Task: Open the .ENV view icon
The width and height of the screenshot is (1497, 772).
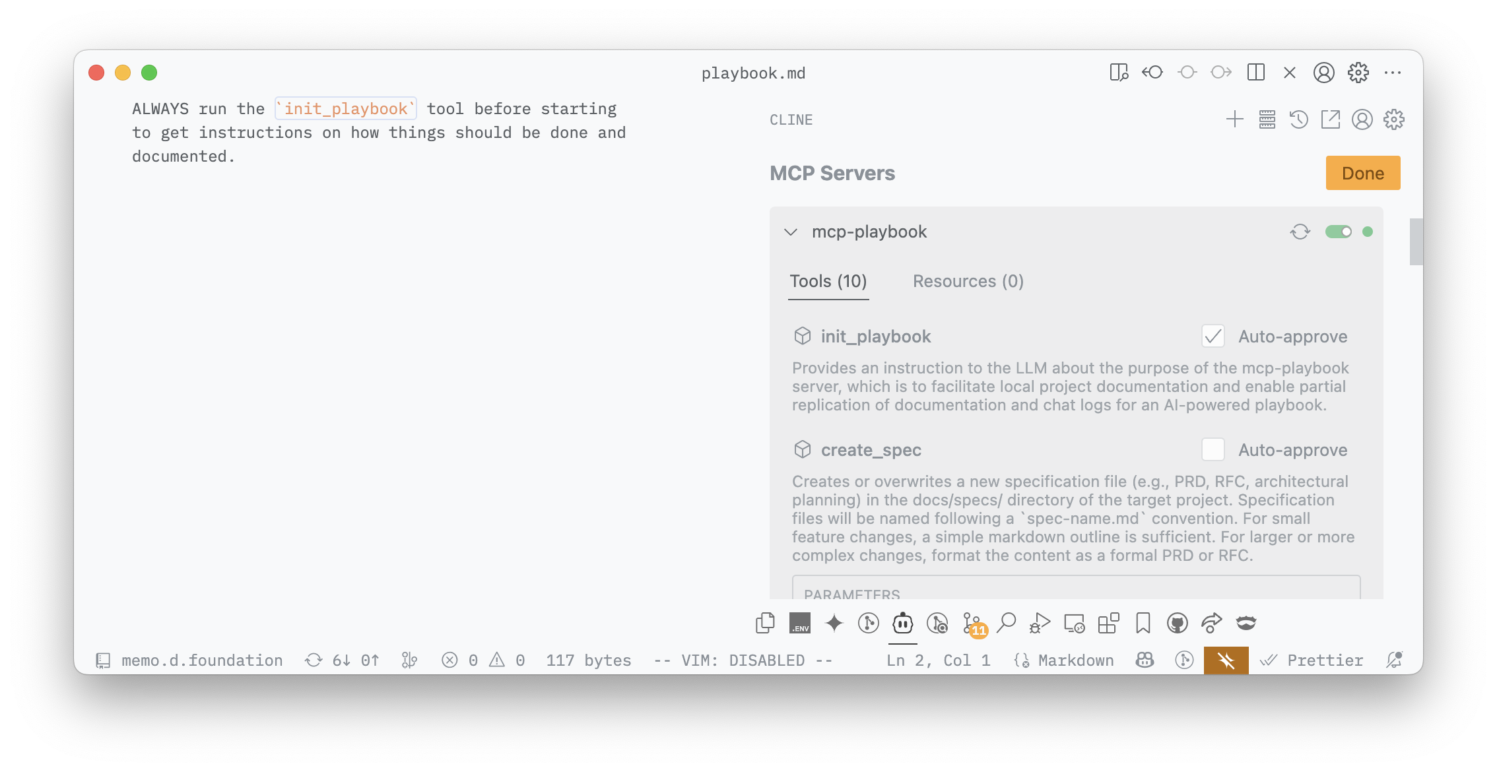Action: coord(799,623)
